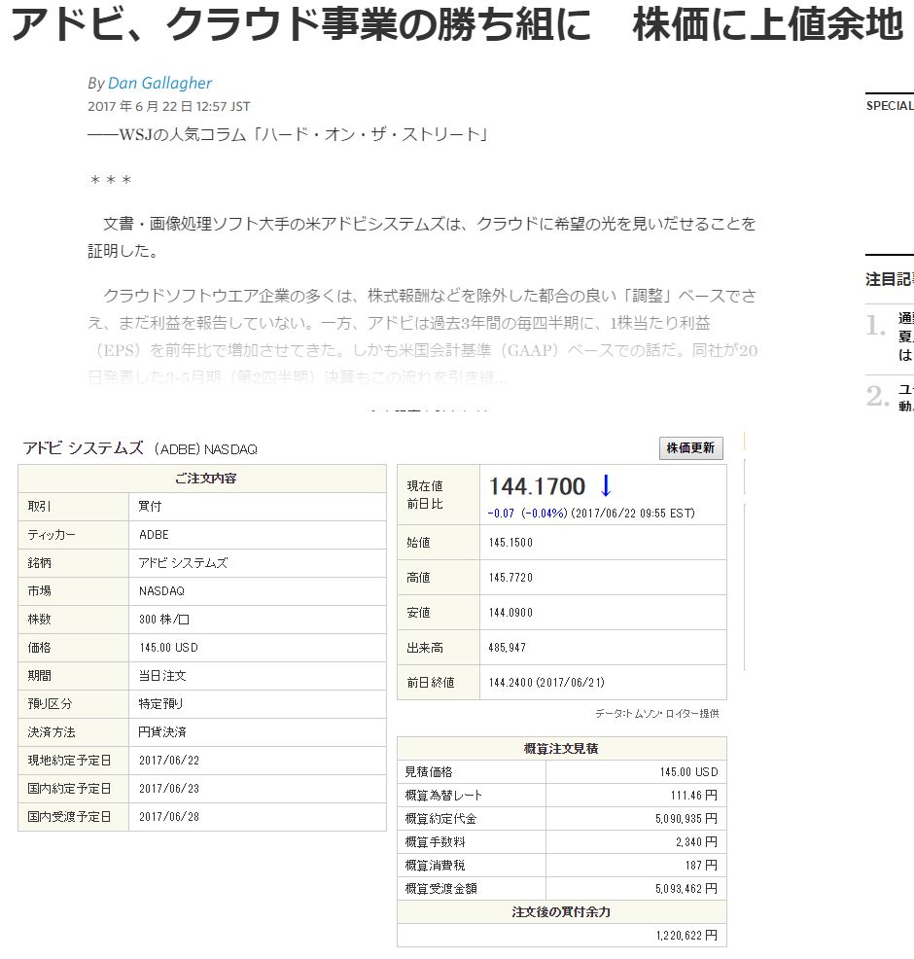Click the トムソン・ロイター data provider credit
914x959 pixels.
point(656,714)
